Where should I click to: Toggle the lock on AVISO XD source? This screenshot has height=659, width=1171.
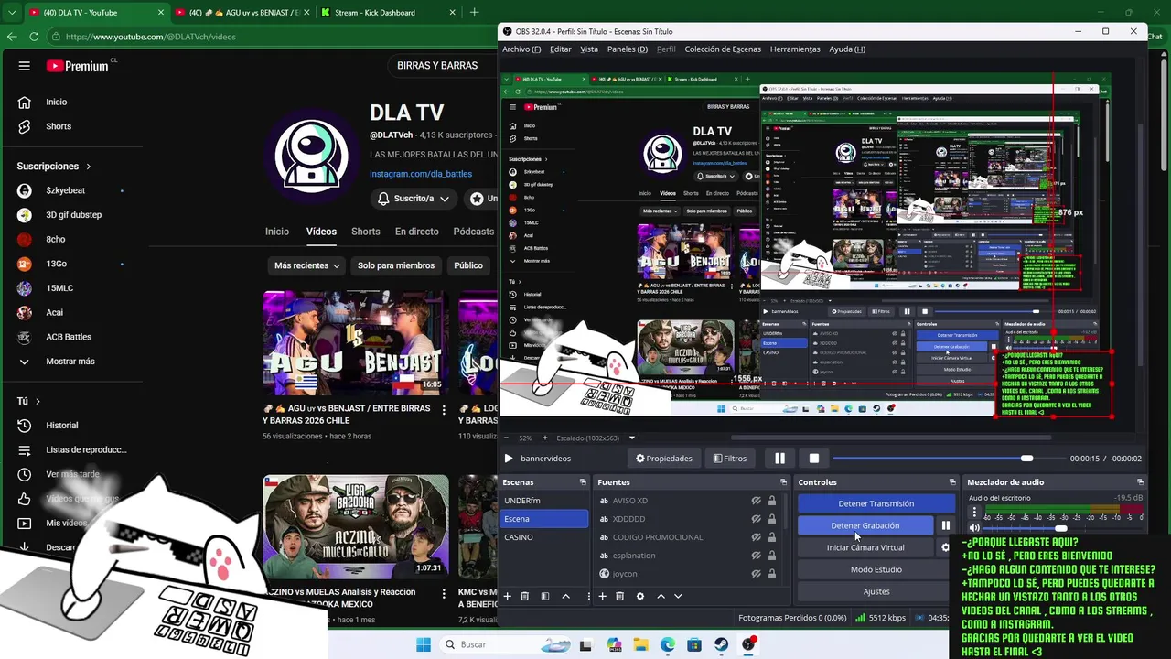click(x=772, y=501)
